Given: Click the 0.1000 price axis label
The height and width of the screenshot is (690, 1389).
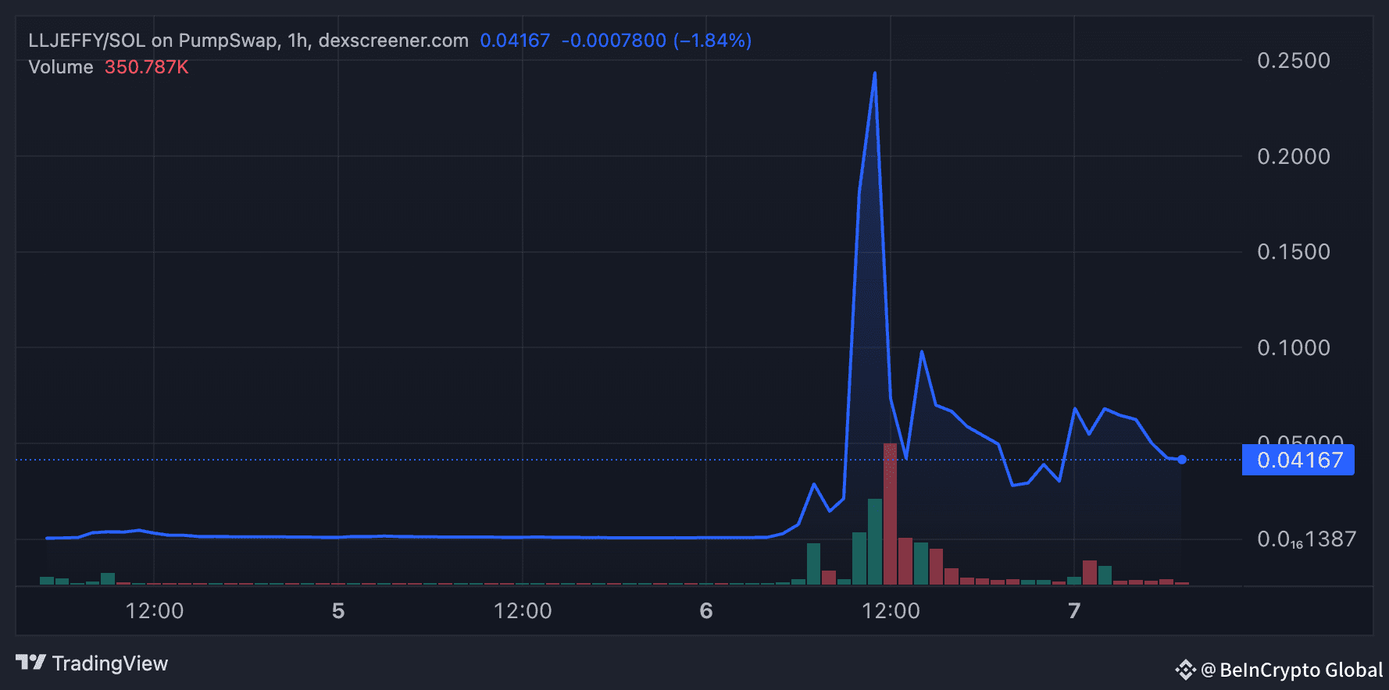Looking at the screenshot, I should 1294,348.
